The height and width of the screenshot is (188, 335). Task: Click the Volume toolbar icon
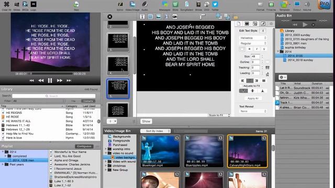(x=307, y=4)
